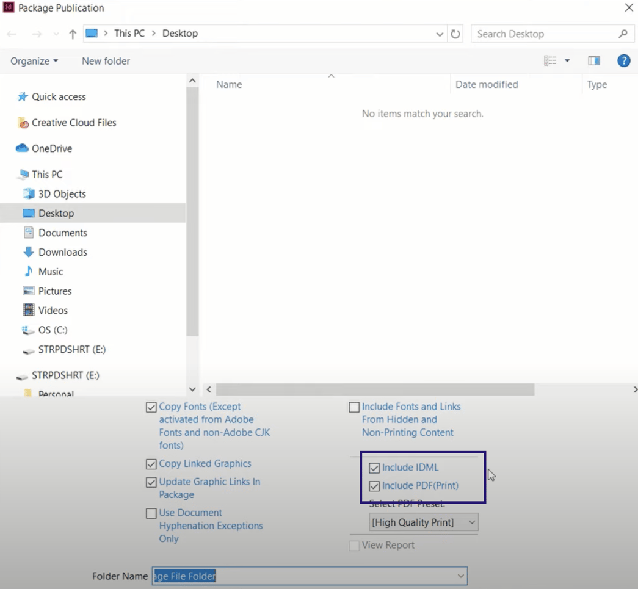Disable Copy Linked Graphics
This screenshot has height=589, width=638.
tap(151, 464)
